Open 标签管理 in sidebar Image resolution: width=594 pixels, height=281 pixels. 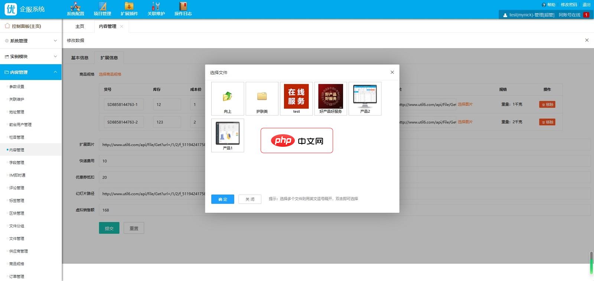[x=17, y=201]
